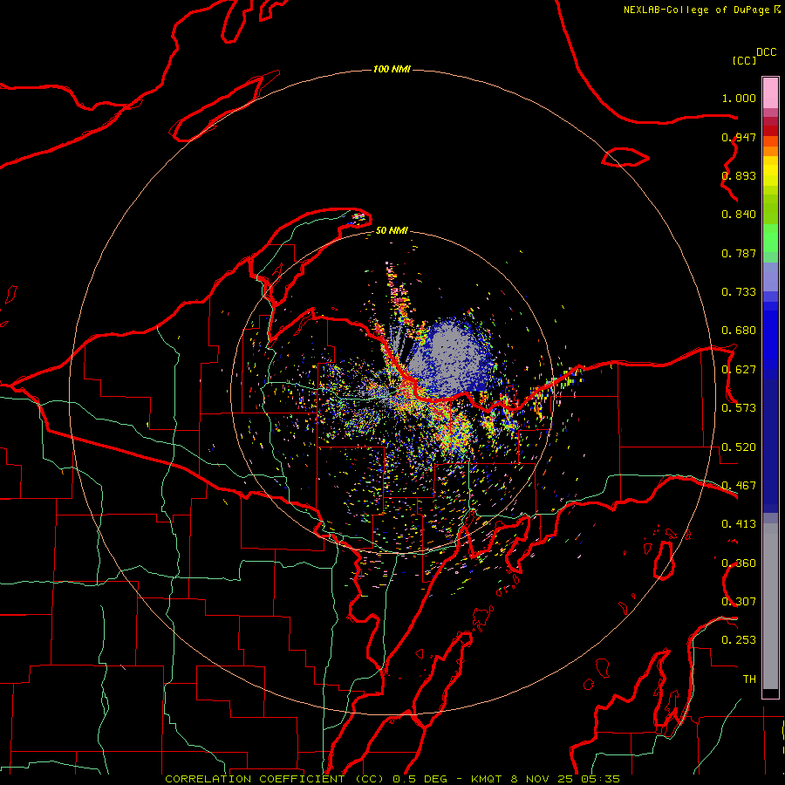Click the TH threshold label
The height and width of the screenshot is (785, 785).
(749, 679)
